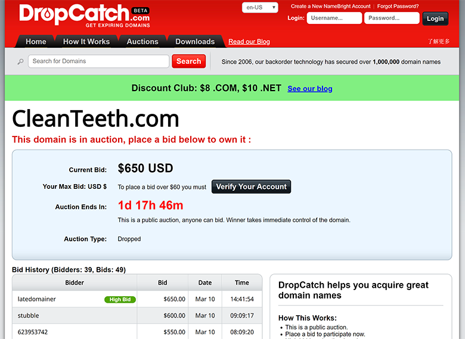Click the DropCatch.com logo
Image resolution: width=465 pixels, height=339 pixels.
[x=85, y=16]
